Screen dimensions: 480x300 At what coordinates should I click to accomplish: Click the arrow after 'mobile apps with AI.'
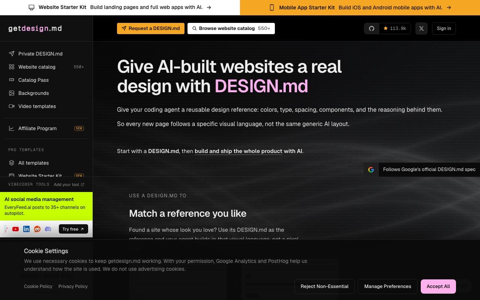(449, 7)
